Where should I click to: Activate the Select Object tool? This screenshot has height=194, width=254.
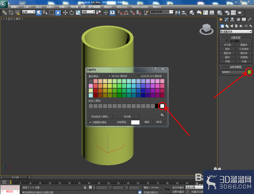[x=39, y=12]
